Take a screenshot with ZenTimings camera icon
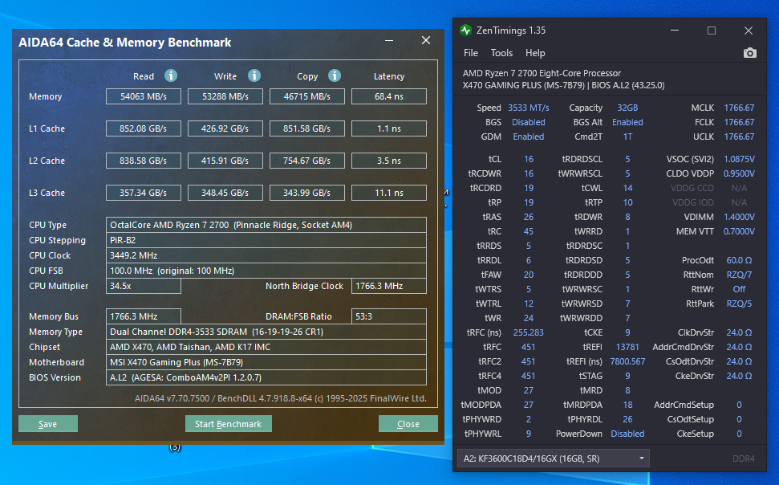This screenshot has height=485, width=779. [x=749, y=53]
